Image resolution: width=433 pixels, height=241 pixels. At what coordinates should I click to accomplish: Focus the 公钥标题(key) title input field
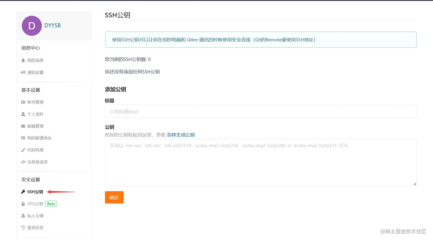[261, 111]
